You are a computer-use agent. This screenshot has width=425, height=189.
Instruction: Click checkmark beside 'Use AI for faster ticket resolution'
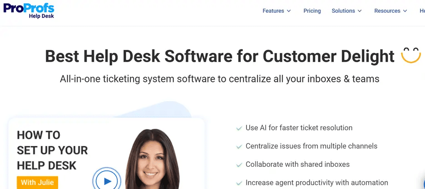(x=239, y=128)
